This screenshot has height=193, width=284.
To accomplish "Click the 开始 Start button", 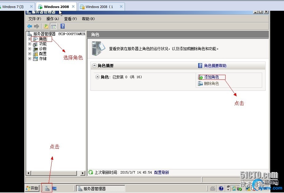I will pos(32,188).
